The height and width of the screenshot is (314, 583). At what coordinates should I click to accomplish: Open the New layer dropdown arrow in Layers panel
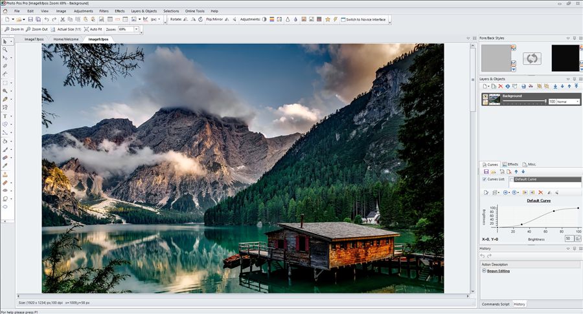488,86
